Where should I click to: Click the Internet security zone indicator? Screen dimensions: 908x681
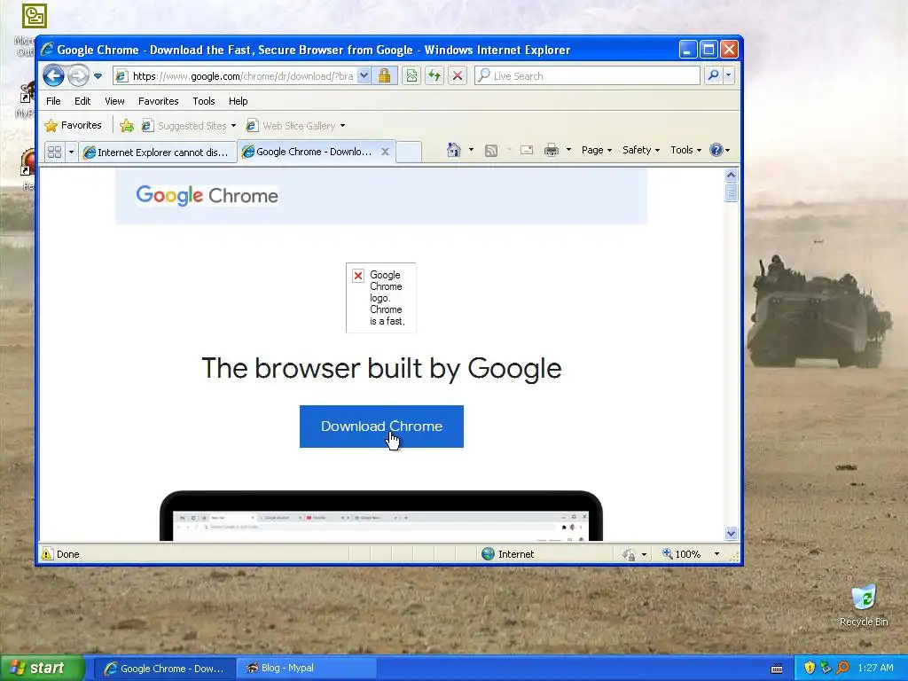click(x=508, y=554)
